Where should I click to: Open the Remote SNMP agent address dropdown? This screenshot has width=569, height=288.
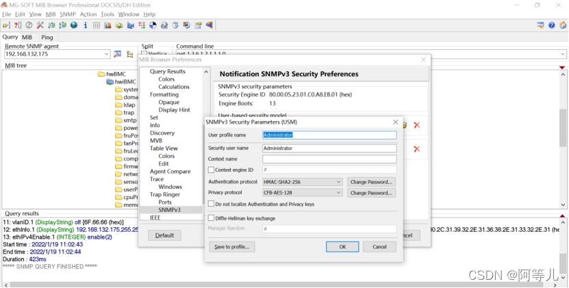coord(106,54)
